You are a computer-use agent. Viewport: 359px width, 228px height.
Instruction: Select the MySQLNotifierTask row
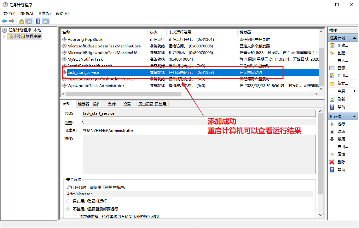(85, 59)
